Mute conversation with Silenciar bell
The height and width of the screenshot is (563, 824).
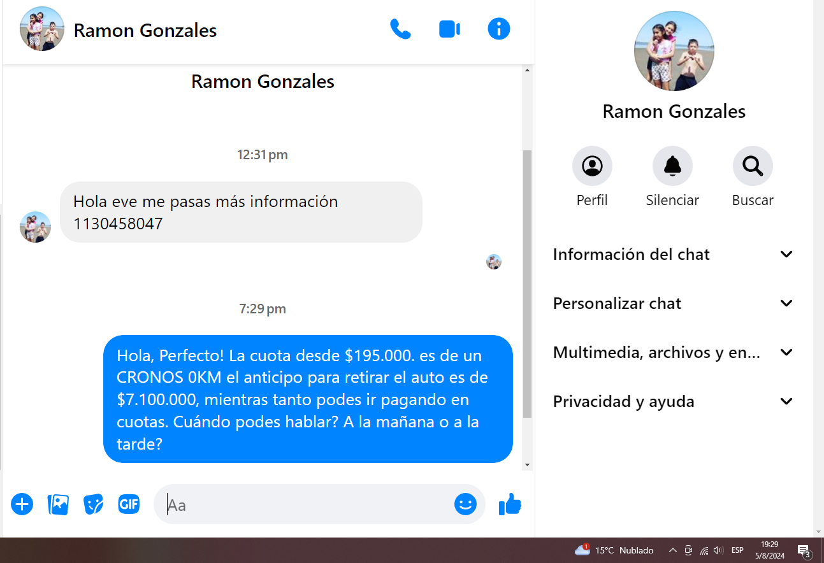tap(672, 166)
